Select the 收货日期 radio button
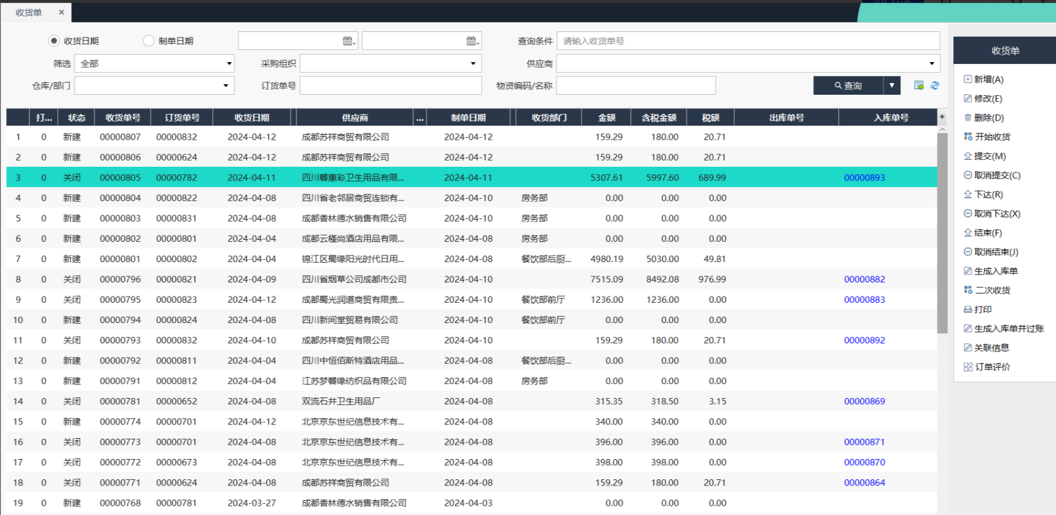1056x515 pixels. [54, 41]
